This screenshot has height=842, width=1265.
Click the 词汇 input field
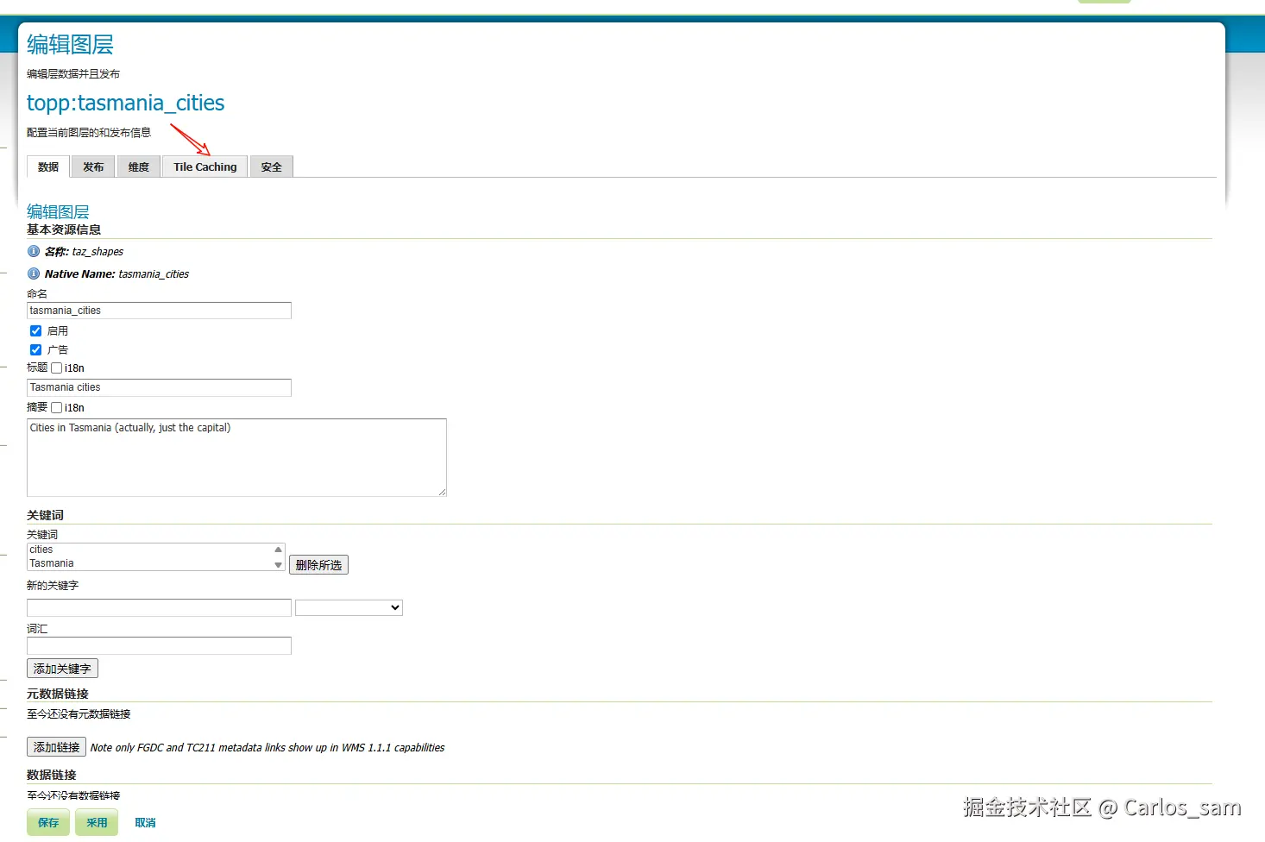pyautogui.click(x=159, y=645)
